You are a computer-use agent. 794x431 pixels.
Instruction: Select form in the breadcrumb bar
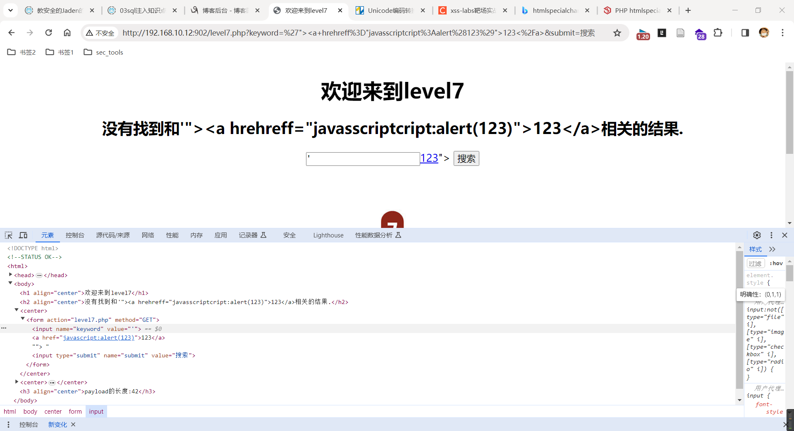coord(75,412)
